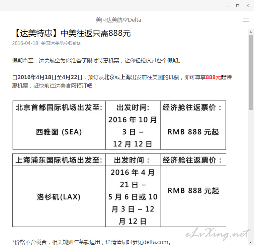
Task: Click the publish date 2016-04-18
Action: [x=25, y=43]
